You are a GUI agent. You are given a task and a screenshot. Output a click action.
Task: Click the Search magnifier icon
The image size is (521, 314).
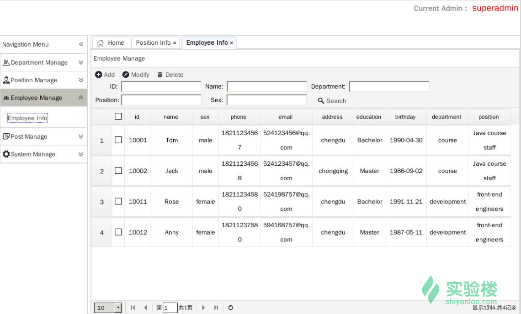321,100
